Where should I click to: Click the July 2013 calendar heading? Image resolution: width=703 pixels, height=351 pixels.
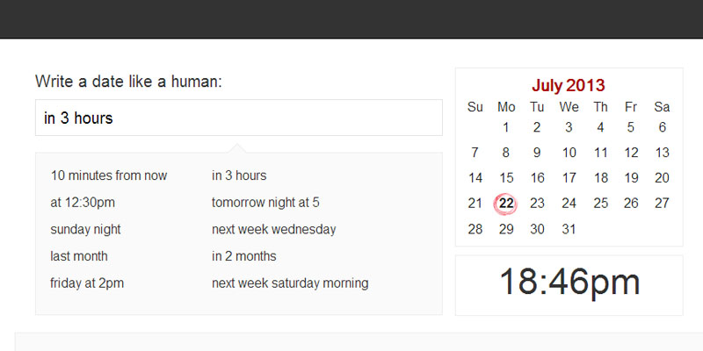click(x=569, y=85)
